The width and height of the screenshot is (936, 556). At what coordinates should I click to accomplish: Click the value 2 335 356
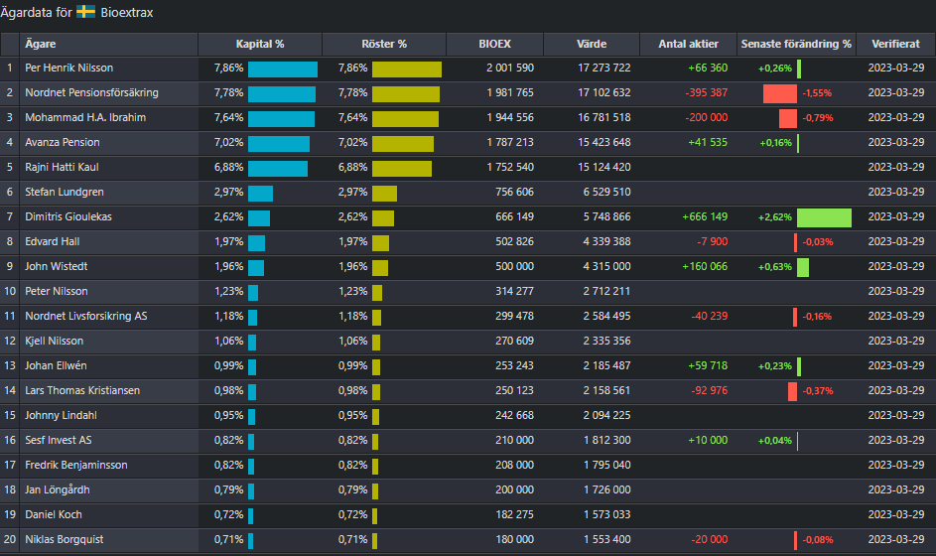(607, 341)
